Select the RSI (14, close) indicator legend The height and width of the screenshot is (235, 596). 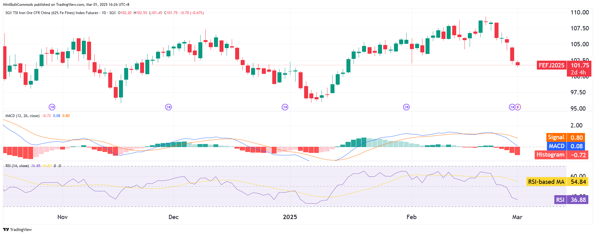(x=17, y=166)
